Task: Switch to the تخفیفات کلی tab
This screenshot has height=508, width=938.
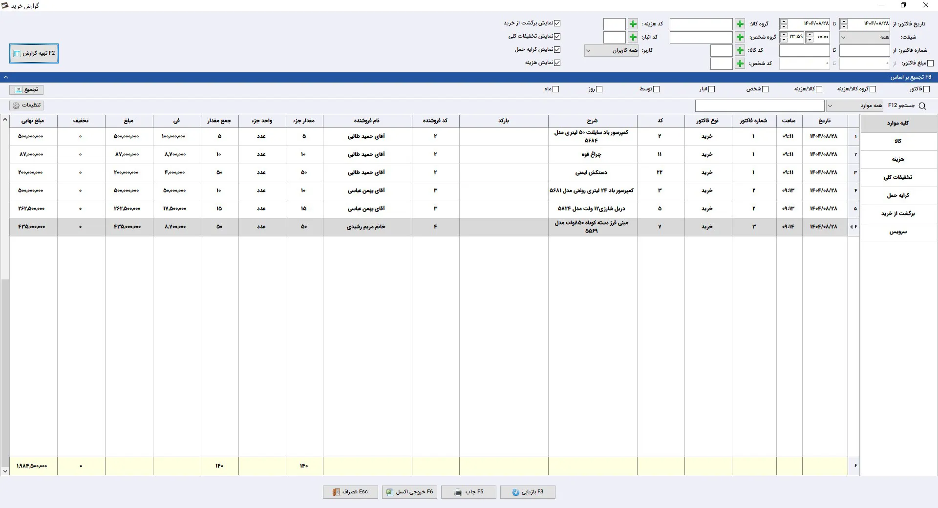Action: click(898, 177)
